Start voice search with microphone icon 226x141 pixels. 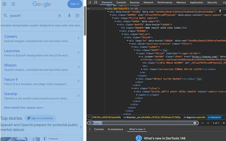(x=69, y=16)
